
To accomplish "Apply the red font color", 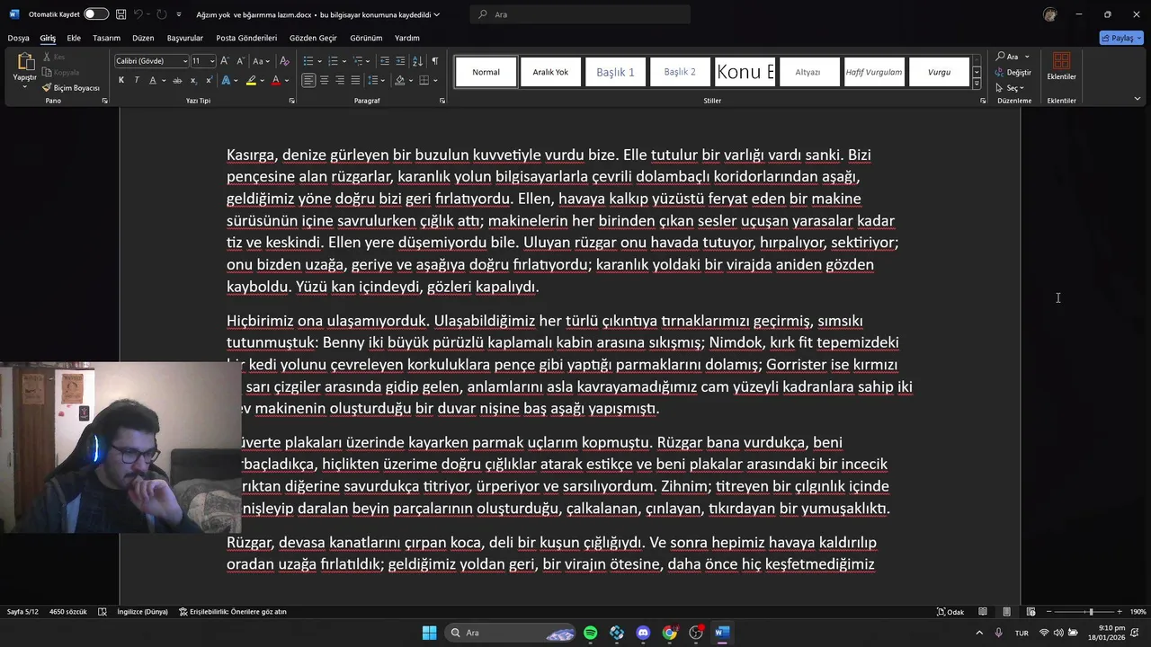I will (x=276, y=81).
